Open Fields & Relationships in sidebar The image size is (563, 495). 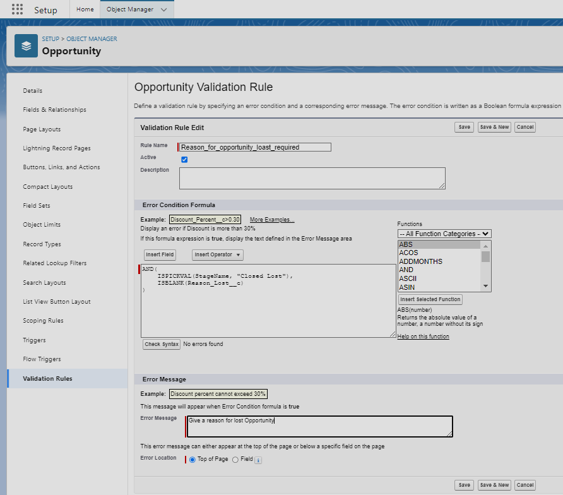pyautogui.click(x=54, y=110)
